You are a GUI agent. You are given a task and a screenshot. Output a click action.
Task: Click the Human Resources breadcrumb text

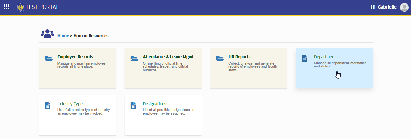click(91, 36)
